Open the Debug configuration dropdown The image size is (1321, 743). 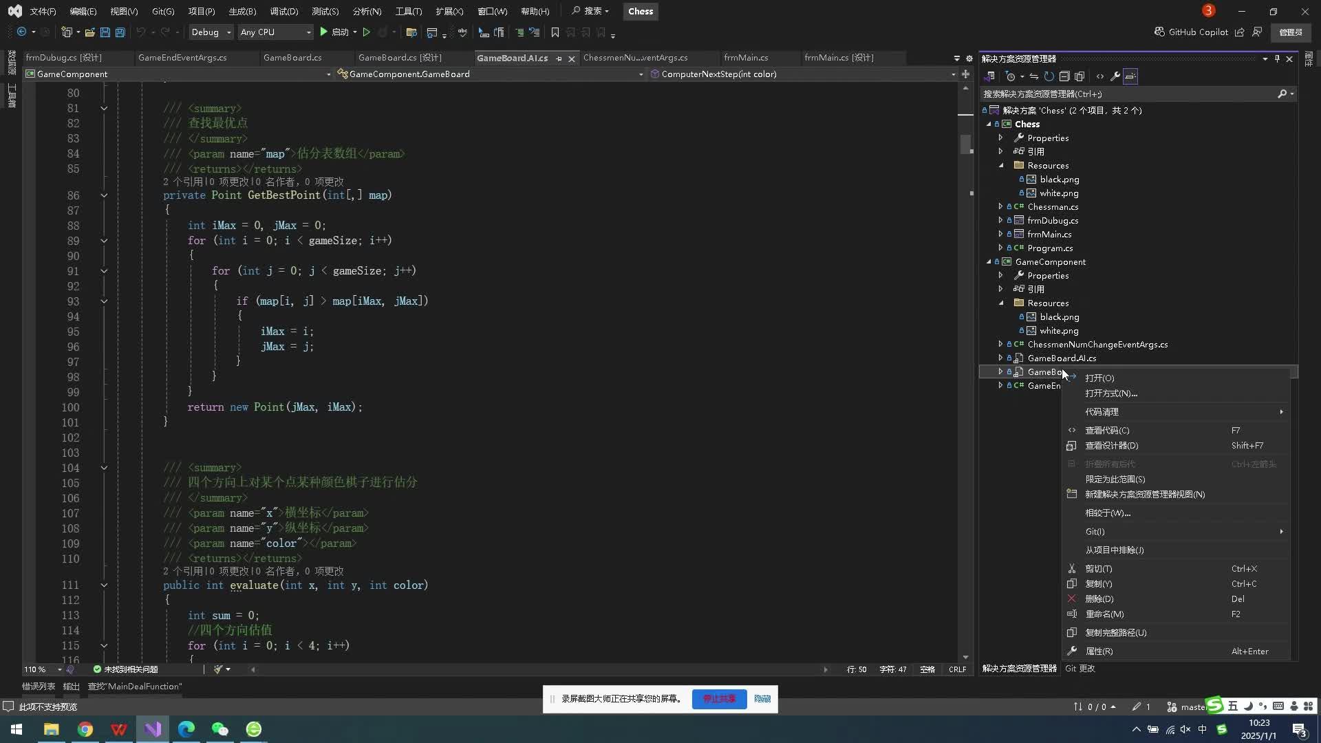[211, 32]
